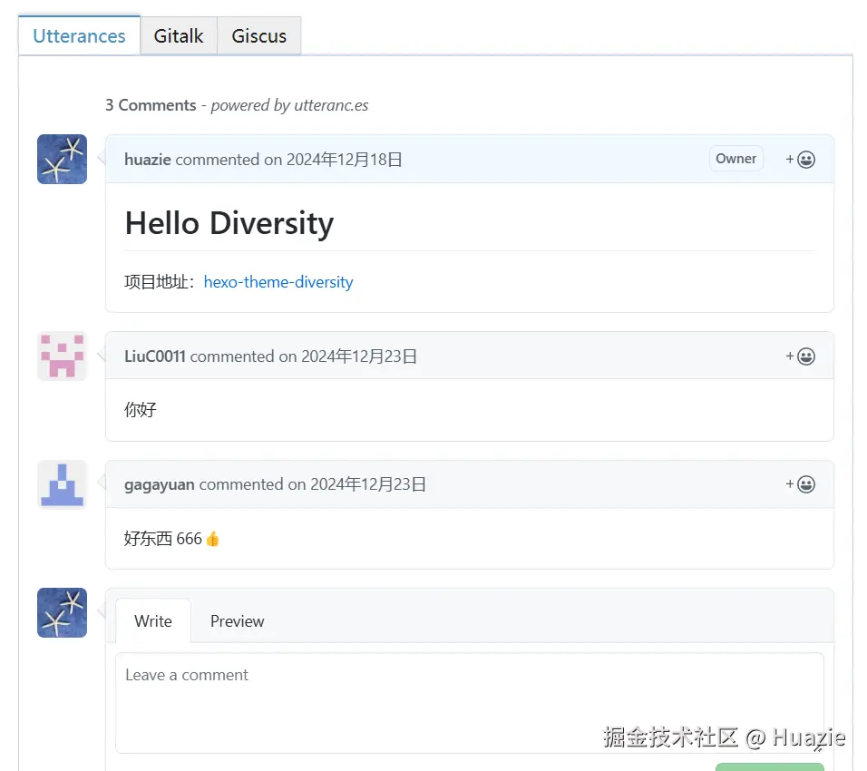Add a reaction to LiuC0011's comment
The height and width of the screenshot is (771, 867).
[800, 356]
